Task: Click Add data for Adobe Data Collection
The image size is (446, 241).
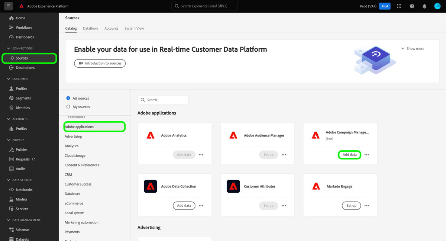Action: 184,205
